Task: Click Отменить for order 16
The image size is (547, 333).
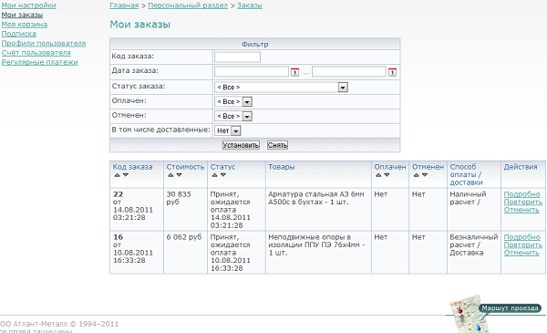Action: 521,253
